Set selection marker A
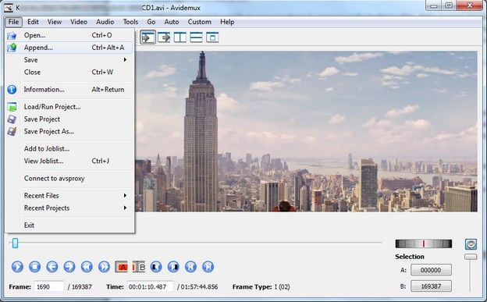Screen dimensions: 487x302 coord(122,267)
